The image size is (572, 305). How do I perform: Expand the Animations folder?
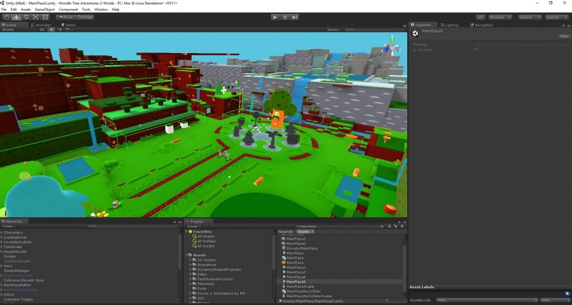coord(190,265)
